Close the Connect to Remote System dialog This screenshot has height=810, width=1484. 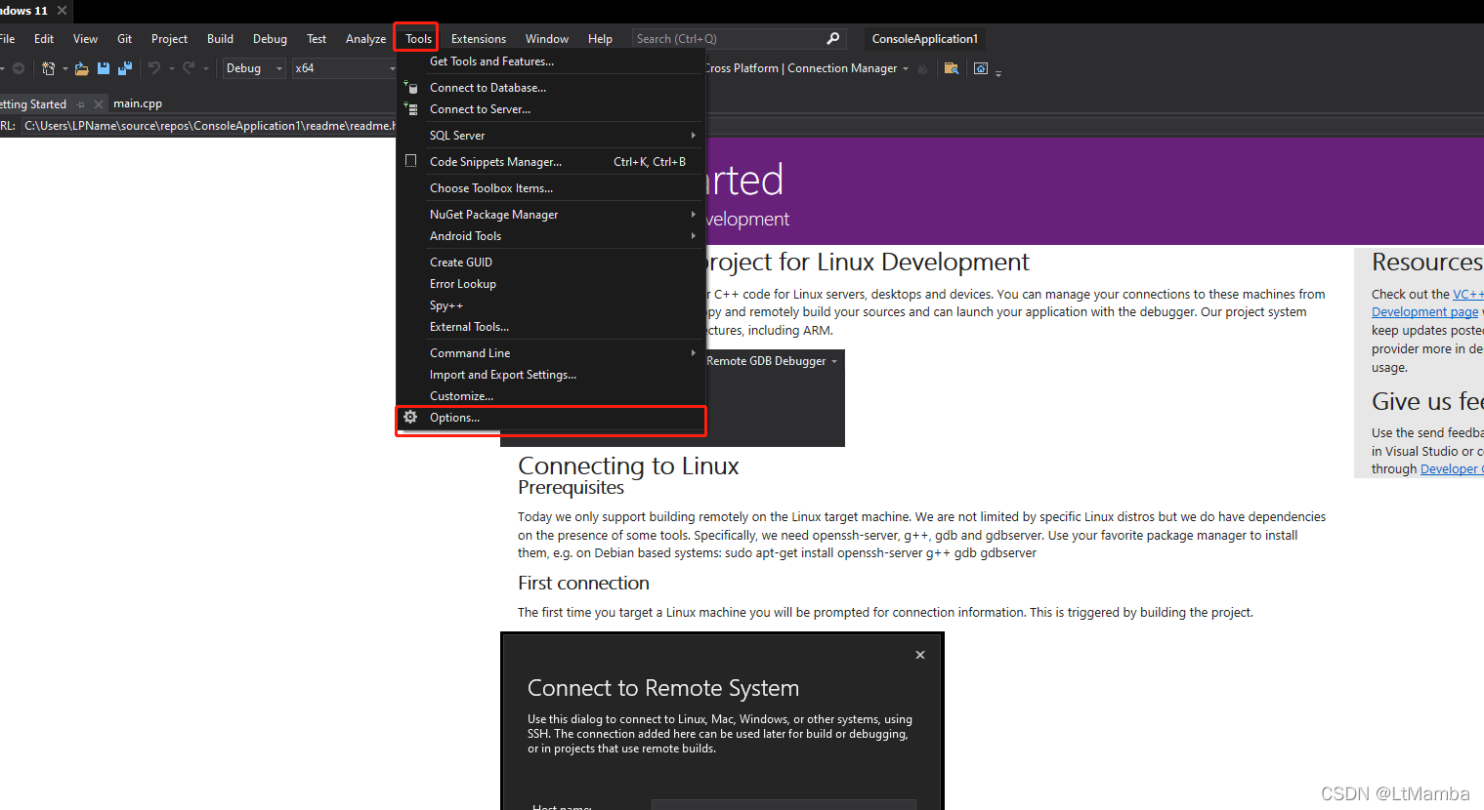(920, 655)
